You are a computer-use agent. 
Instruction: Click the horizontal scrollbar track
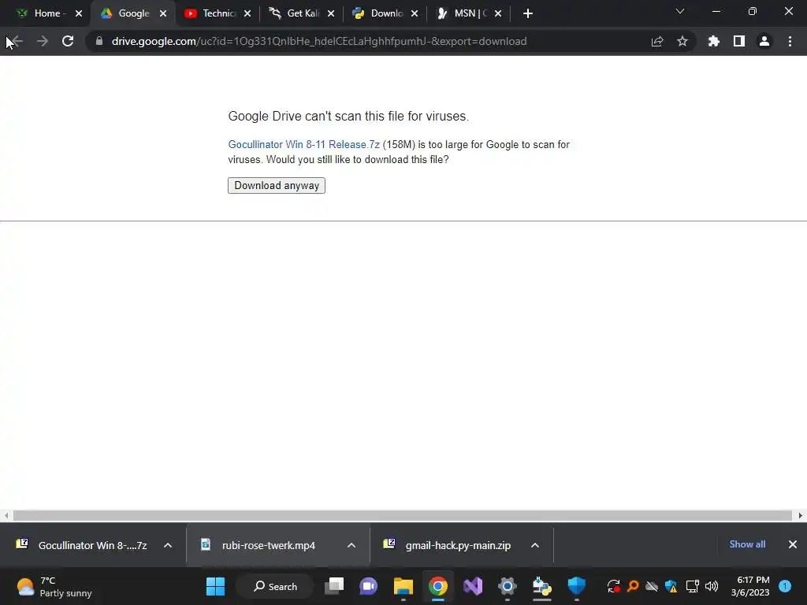click(x=403, y=515)
